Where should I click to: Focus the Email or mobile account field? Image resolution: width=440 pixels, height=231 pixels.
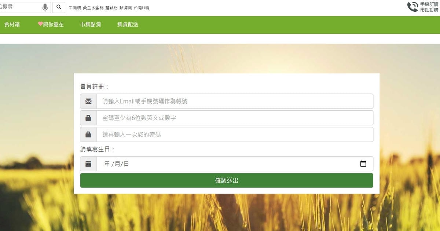pos(235,101)
